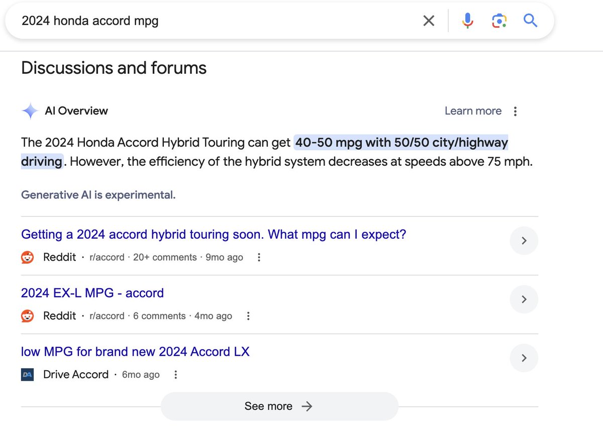Click Reddit icon for EX-L MPG post

(x=28, y=316)
